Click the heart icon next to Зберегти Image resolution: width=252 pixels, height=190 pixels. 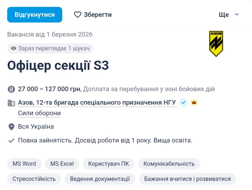(x=77, y=15)
